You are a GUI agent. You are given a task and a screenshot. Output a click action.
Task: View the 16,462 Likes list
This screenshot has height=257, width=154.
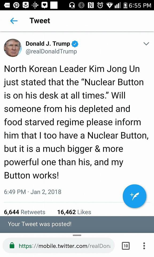(74, 212)
